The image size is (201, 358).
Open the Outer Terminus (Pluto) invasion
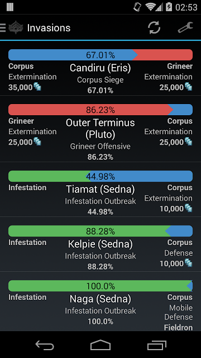coord(100,129)
